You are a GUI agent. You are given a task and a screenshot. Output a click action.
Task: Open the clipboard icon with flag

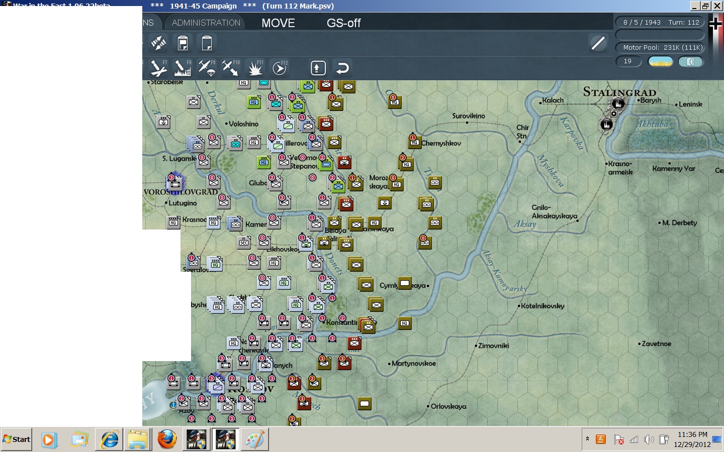click(x=183, y=43)
